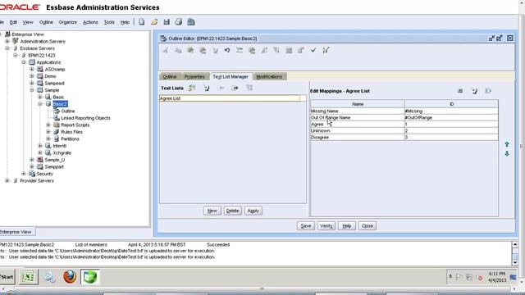525x295 pixels.
Task: Open the Tools menu
Action: pos(109,22)
